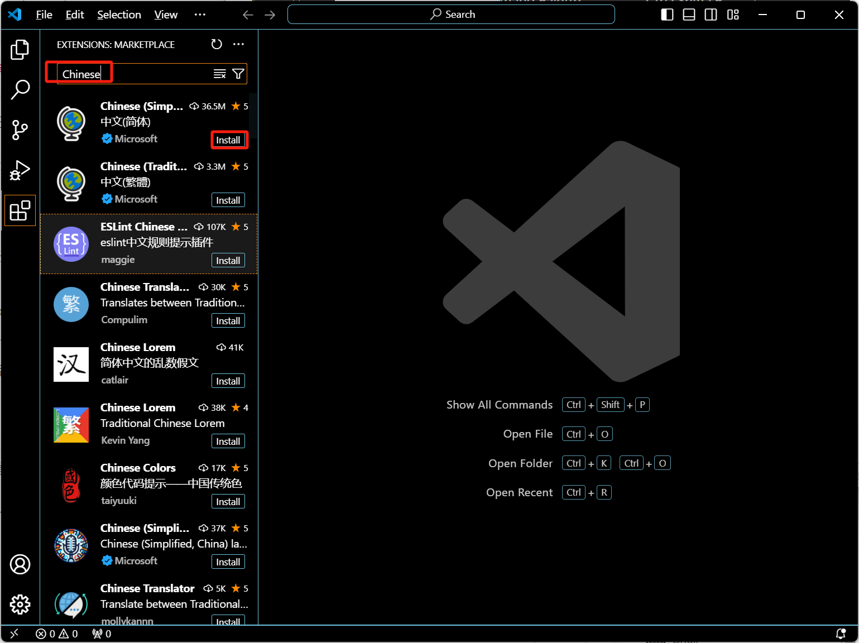Viewport: 859px width, 643px height.
Task: Clear extensions search results icon
Action: tap(220, 74)
